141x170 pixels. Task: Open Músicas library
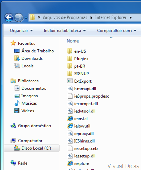coord(29,103)
